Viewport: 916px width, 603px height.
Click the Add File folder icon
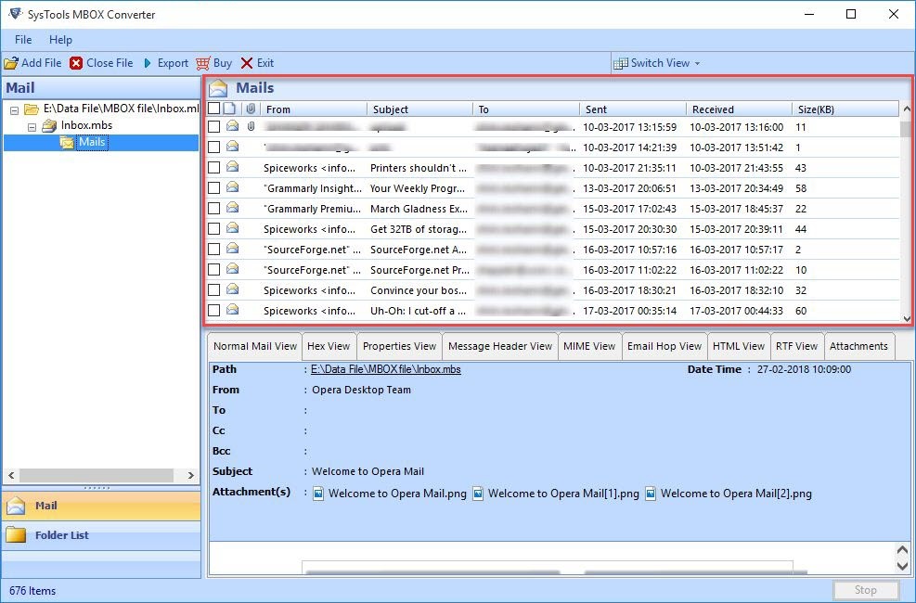point(11,63)
